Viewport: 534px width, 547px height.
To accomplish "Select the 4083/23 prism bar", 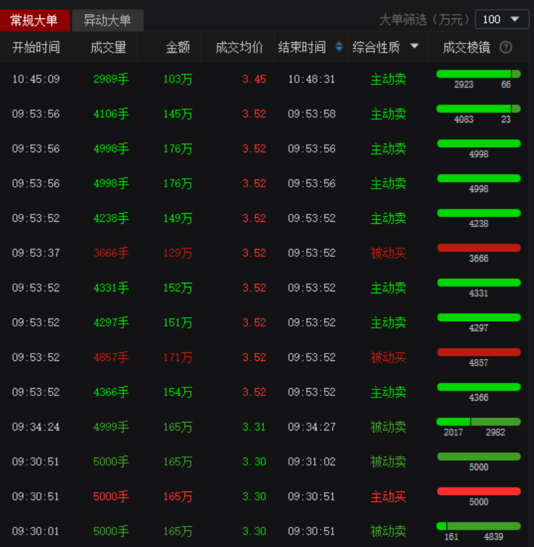I will click(478, 109).
